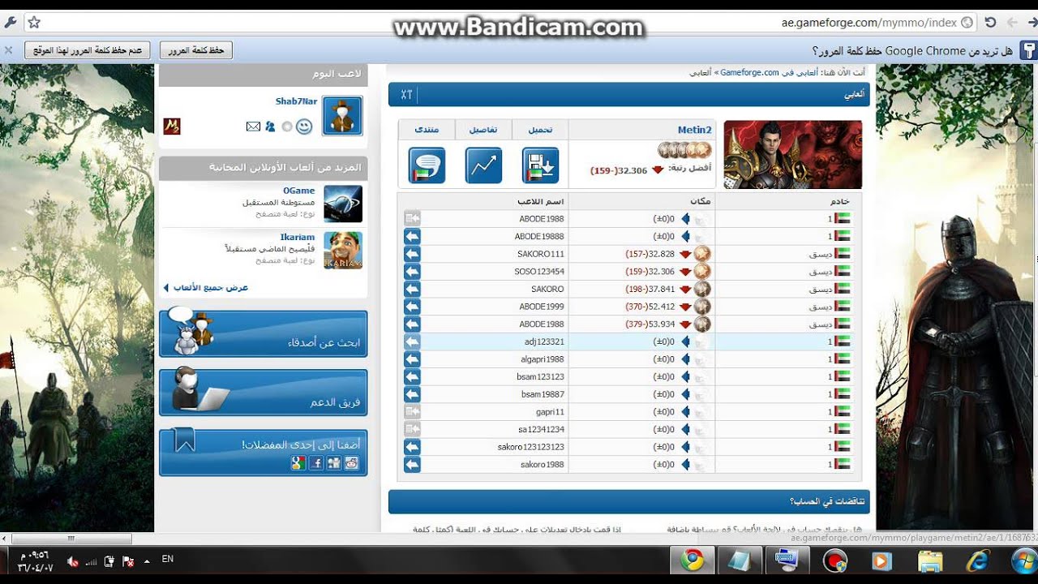Switch to the تفاصيل (details) tab
This screenshot has height=584, width=1038.
[x=483, y=130]
